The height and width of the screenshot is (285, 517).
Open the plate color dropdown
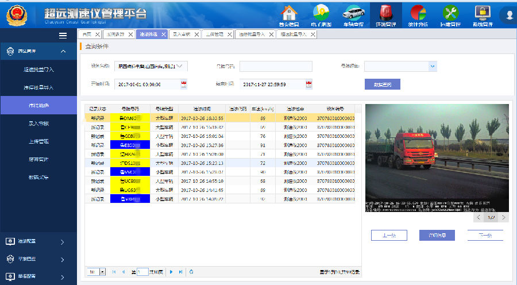click(432, 66)
